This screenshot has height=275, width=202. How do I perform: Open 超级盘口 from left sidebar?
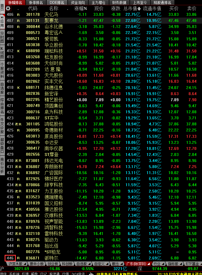[2, 146]
